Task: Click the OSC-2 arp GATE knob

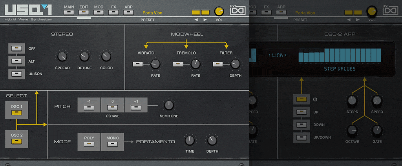Action: [377, 130]
